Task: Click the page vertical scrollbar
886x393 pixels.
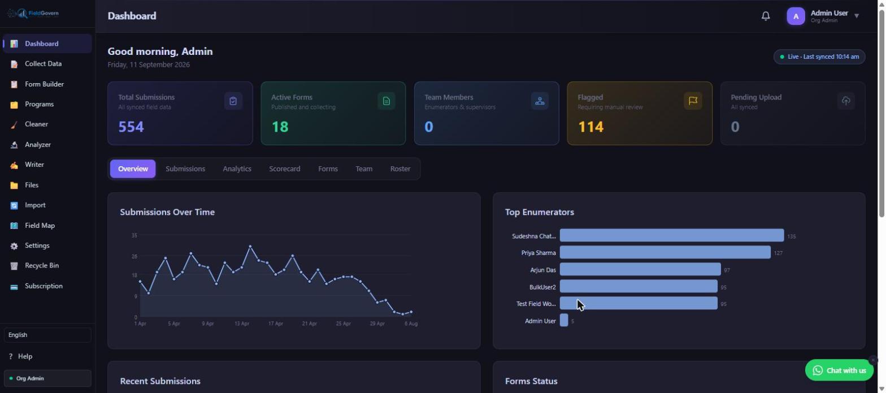Action: click(x=881, y=113)
